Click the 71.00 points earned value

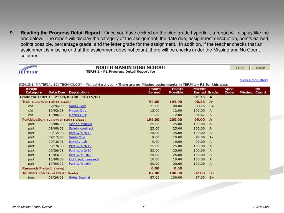pyautogui.click(x=155, y=106)
